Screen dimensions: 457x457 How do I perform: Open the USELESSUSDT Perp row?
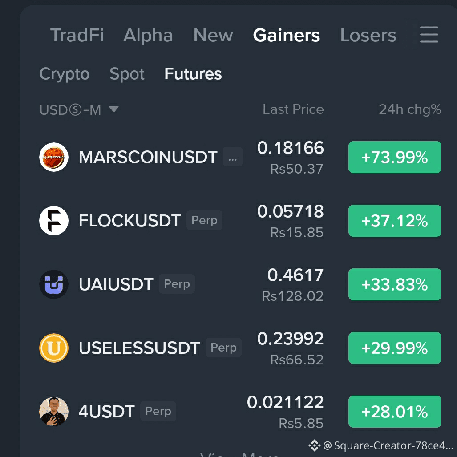click(240, 348)
